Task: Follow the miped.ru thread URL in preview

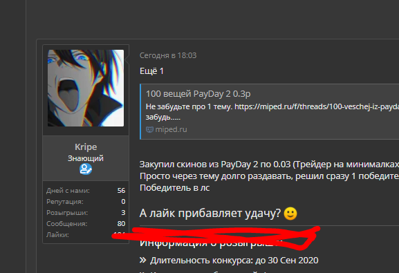Action: [x=317, y=106]
